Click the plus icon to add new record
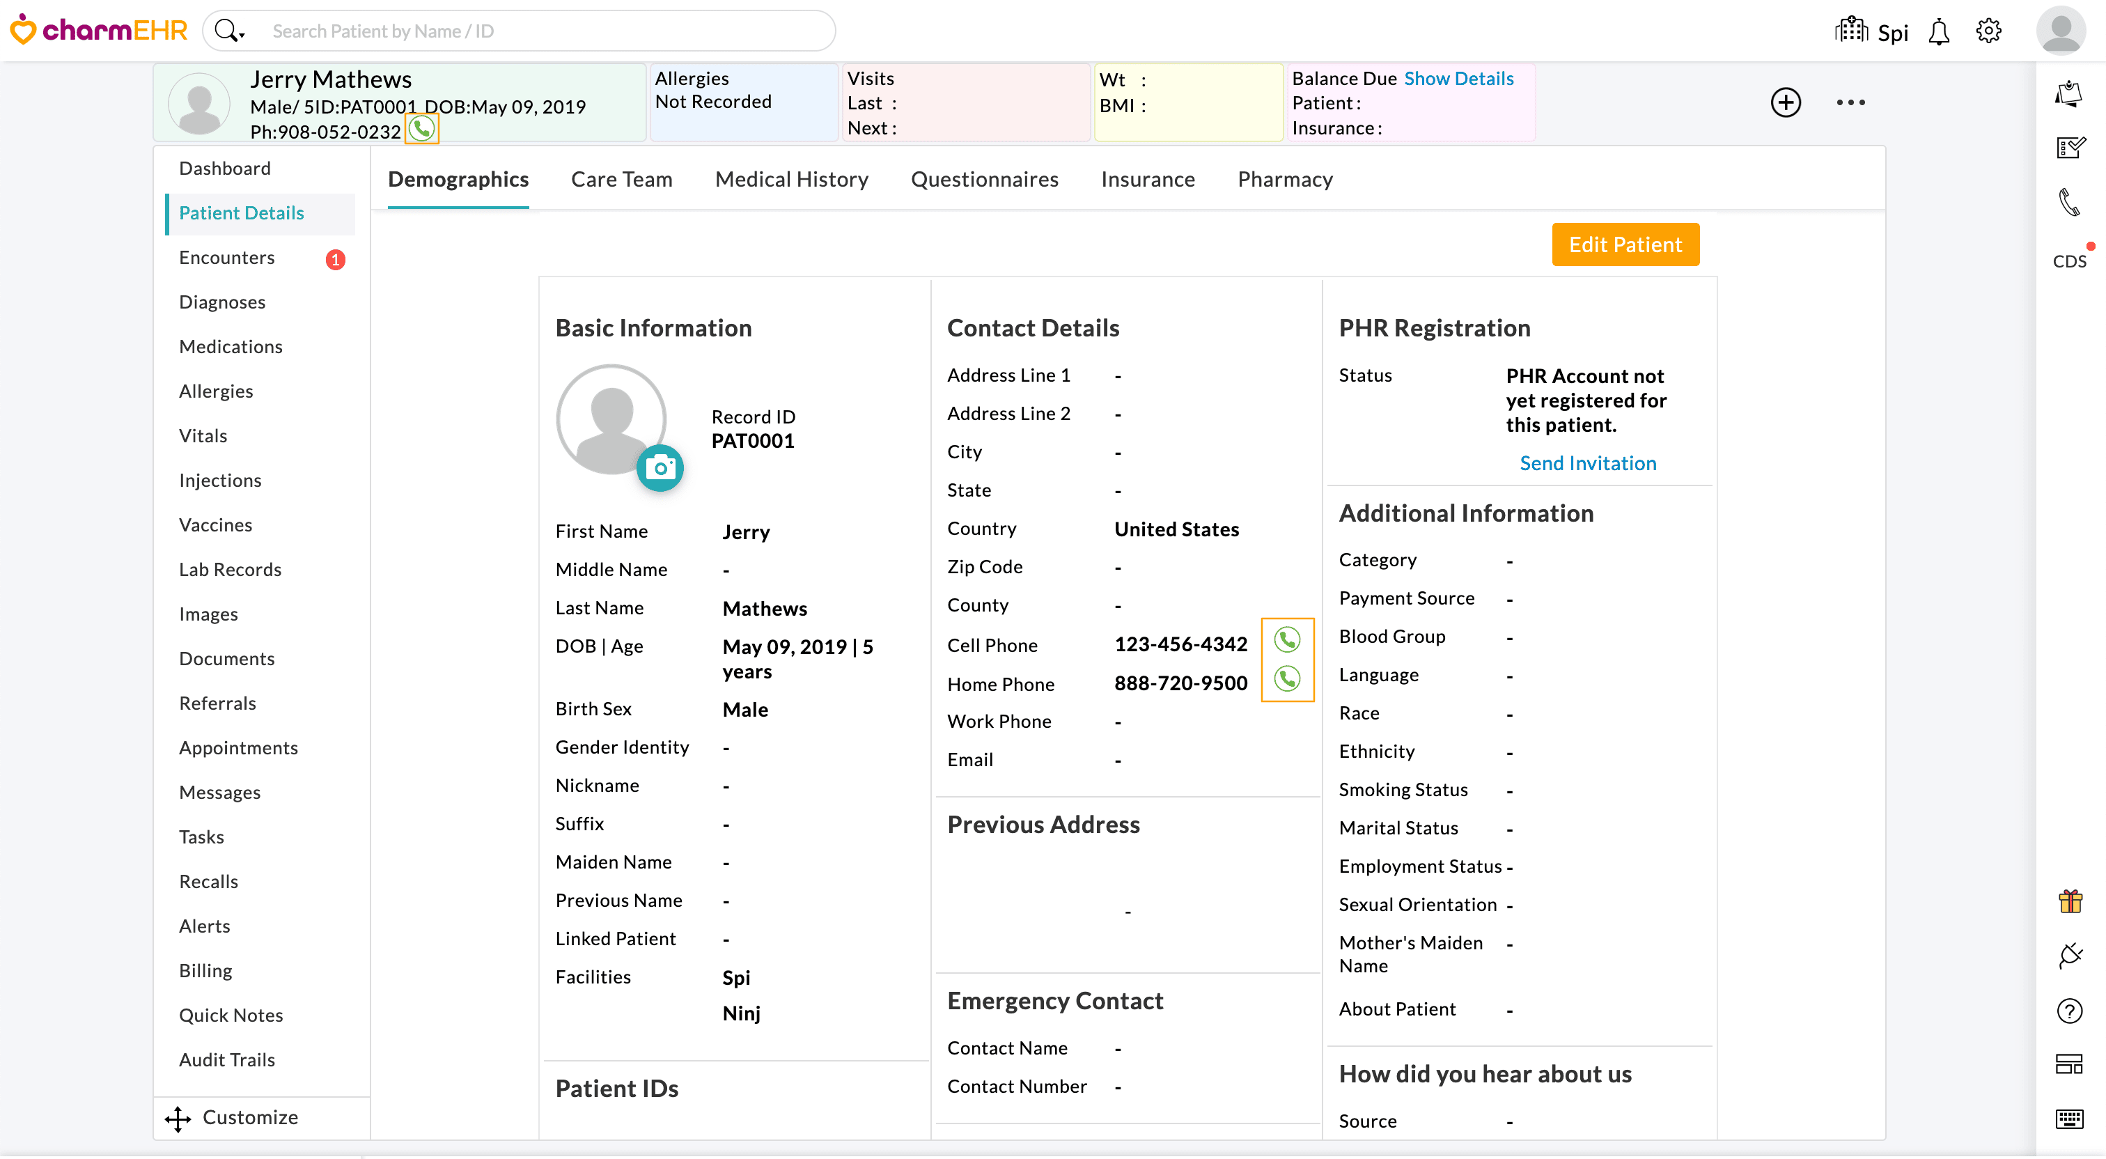This screenshot has width=2106, height=1159. (1786, 102)
